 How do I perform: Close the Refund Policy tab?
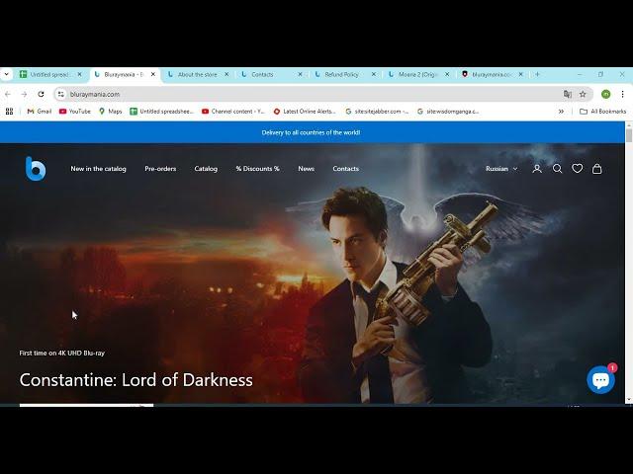(x=374, y=75)
